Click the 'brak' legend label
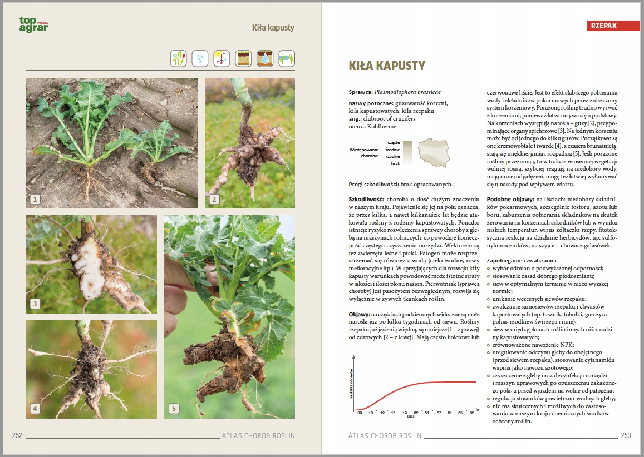Viewport: 644px width, 457px height. point(396,163)
